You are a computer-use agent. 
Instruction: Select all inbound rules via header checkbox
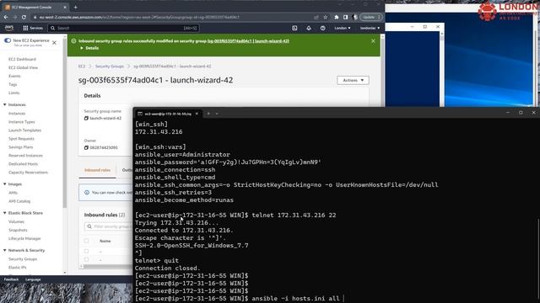pos(86,241)
